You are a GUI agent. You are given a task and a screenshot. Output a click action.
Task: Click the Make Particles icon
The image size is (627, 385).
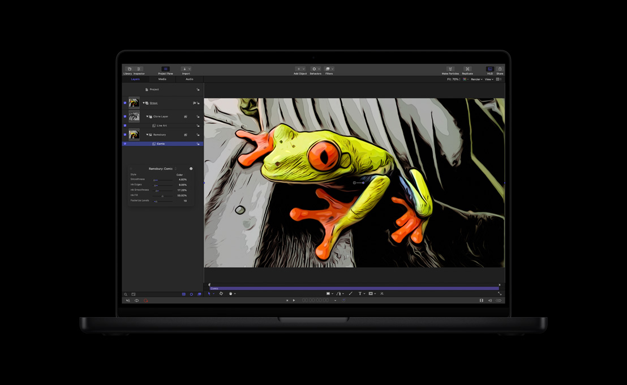click(450, 68)
